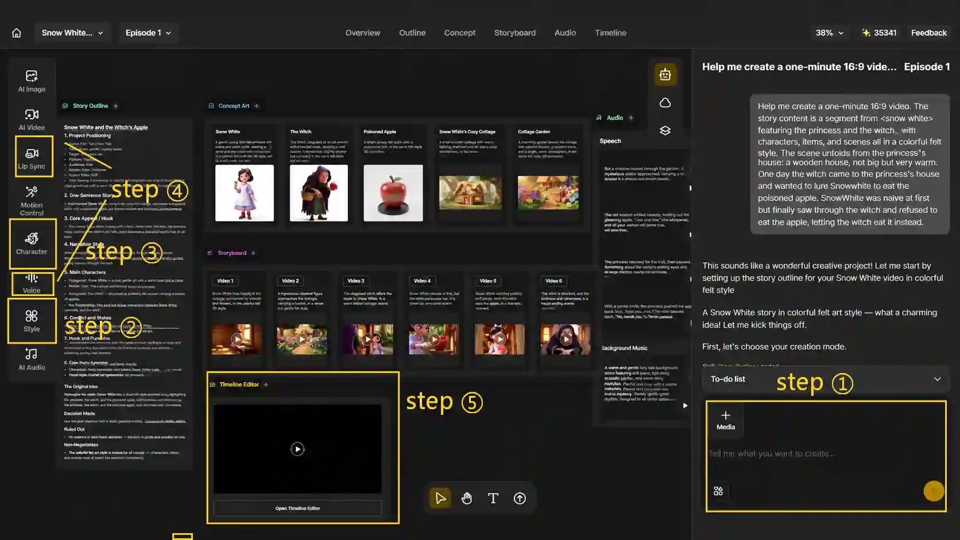Click the upload arrow tool

pos(520,498)
